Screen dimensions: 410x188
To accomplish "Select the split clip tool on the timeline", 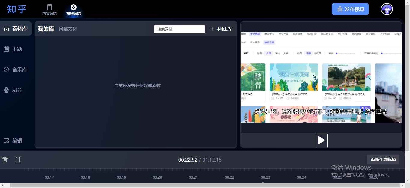I will 18,160.
